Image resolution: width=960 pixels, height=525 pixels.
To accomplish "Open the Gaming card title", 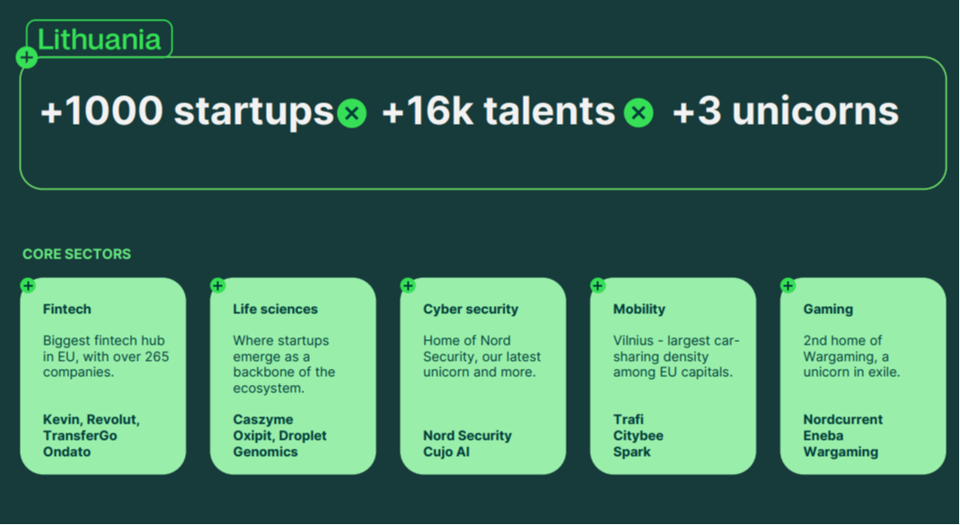I will [x=828, y=309].
